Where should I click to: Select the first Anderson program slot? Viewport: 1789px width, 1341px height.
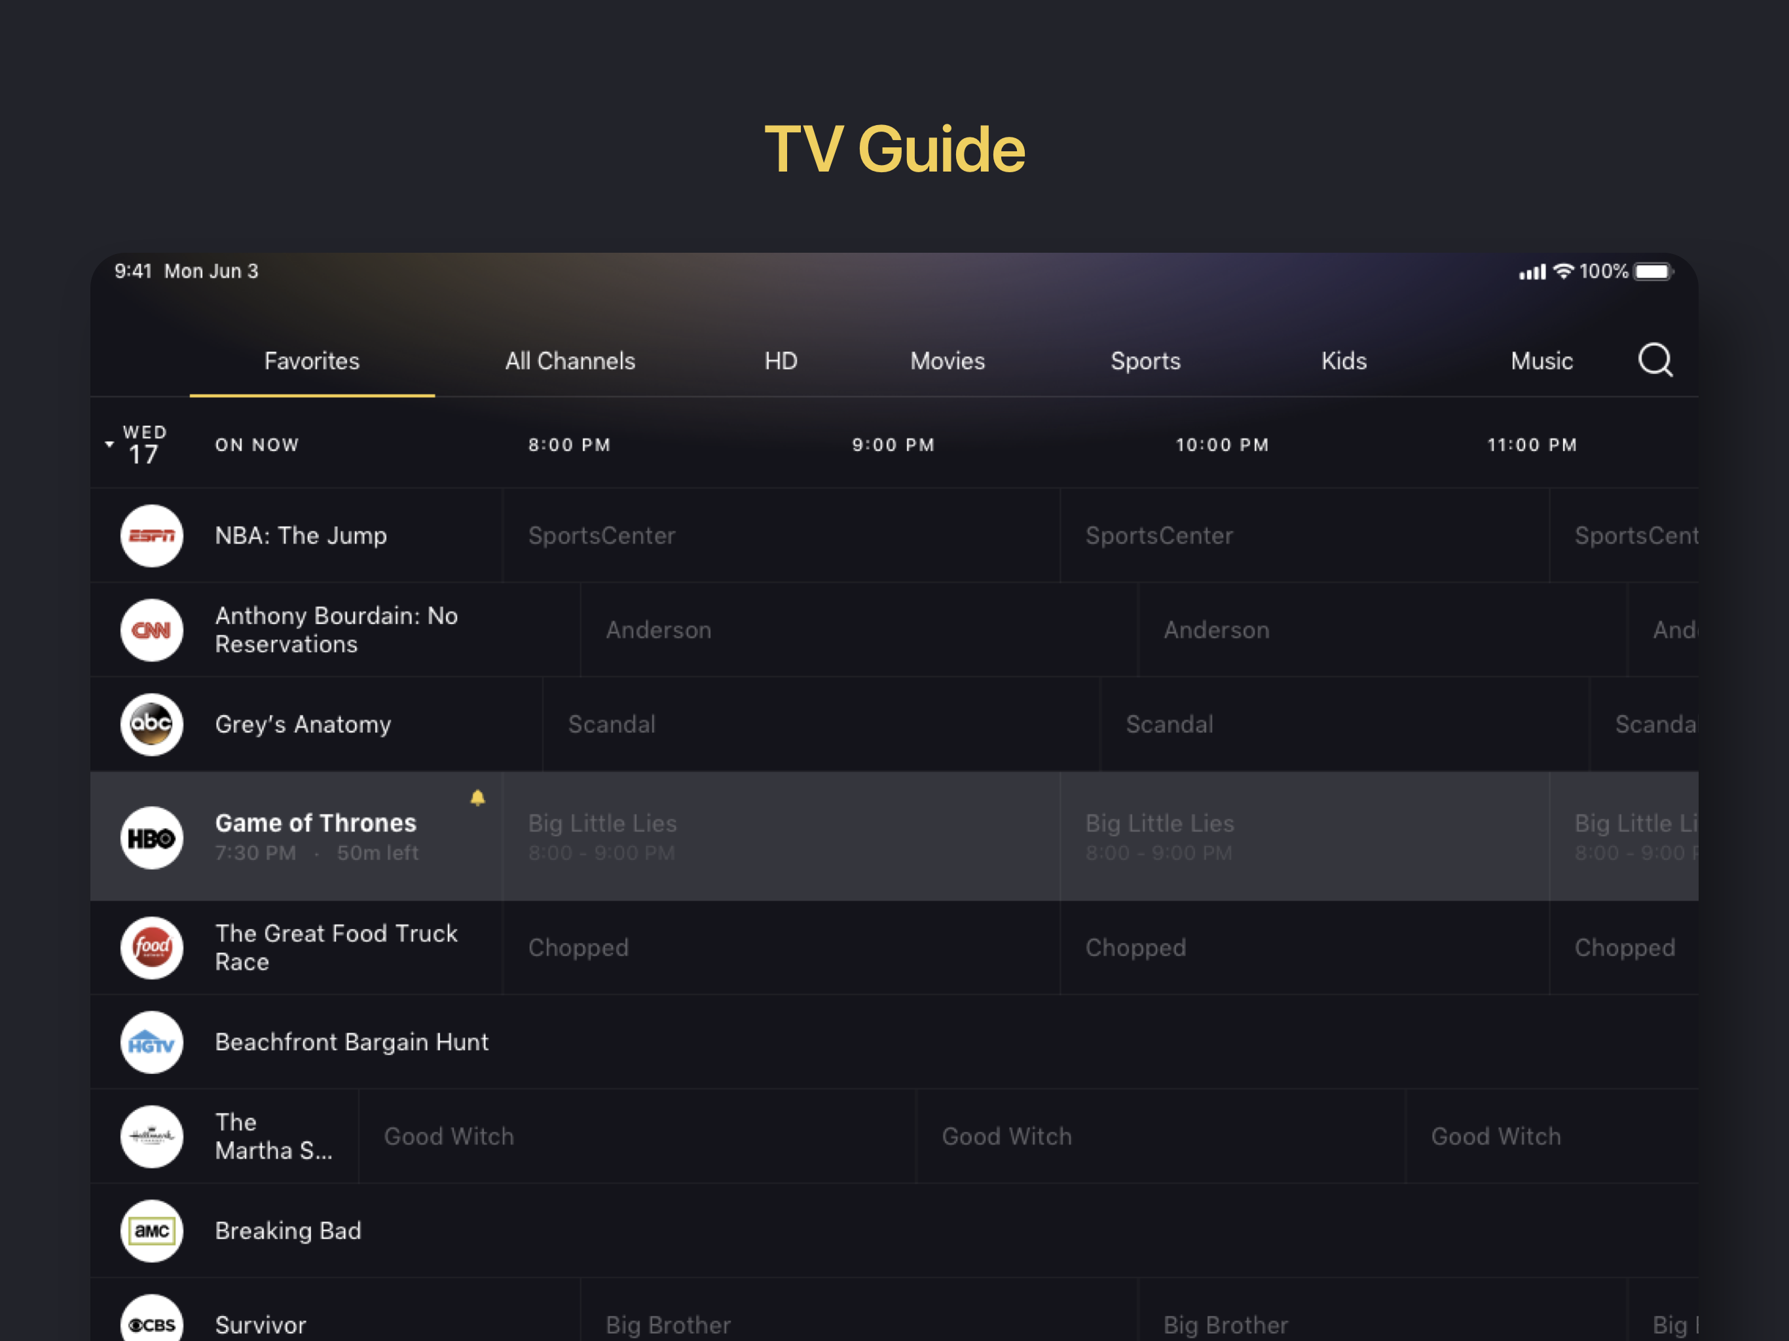[859, 630]
